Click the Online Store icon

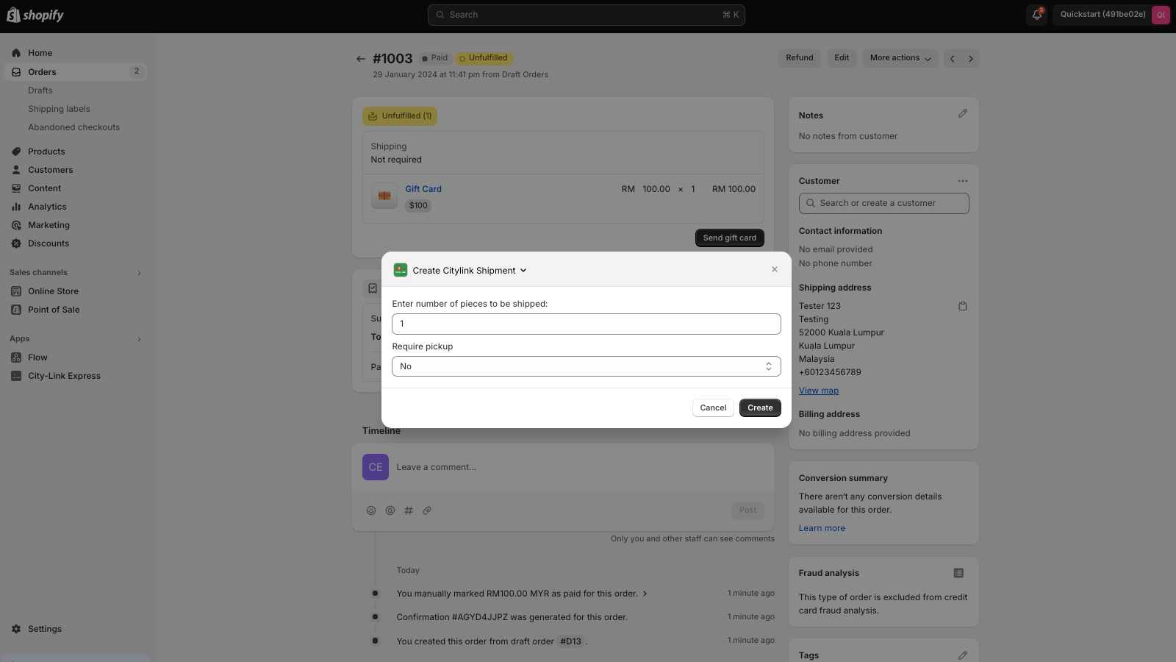click(x=16, y=291)
